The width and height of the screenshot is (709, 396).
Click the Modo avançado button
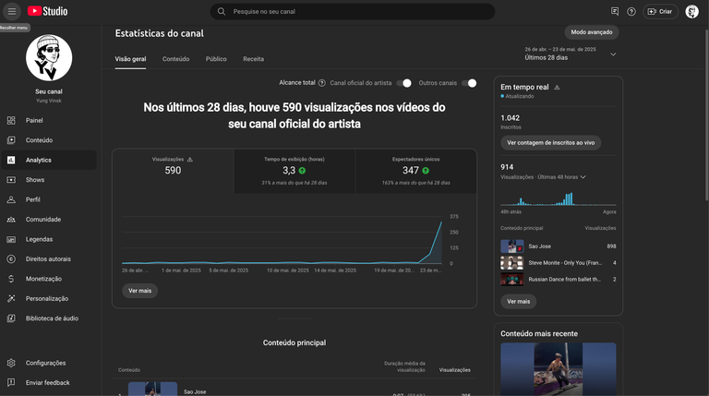tap(592, 32)
